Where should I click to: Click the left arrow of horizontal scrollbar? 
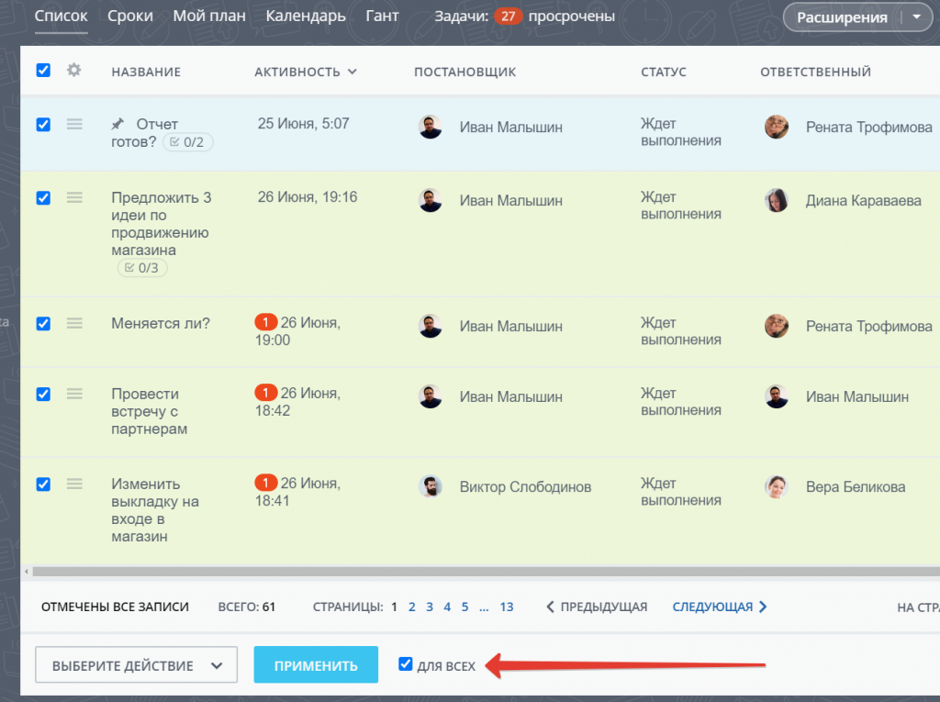pos(27,572)
